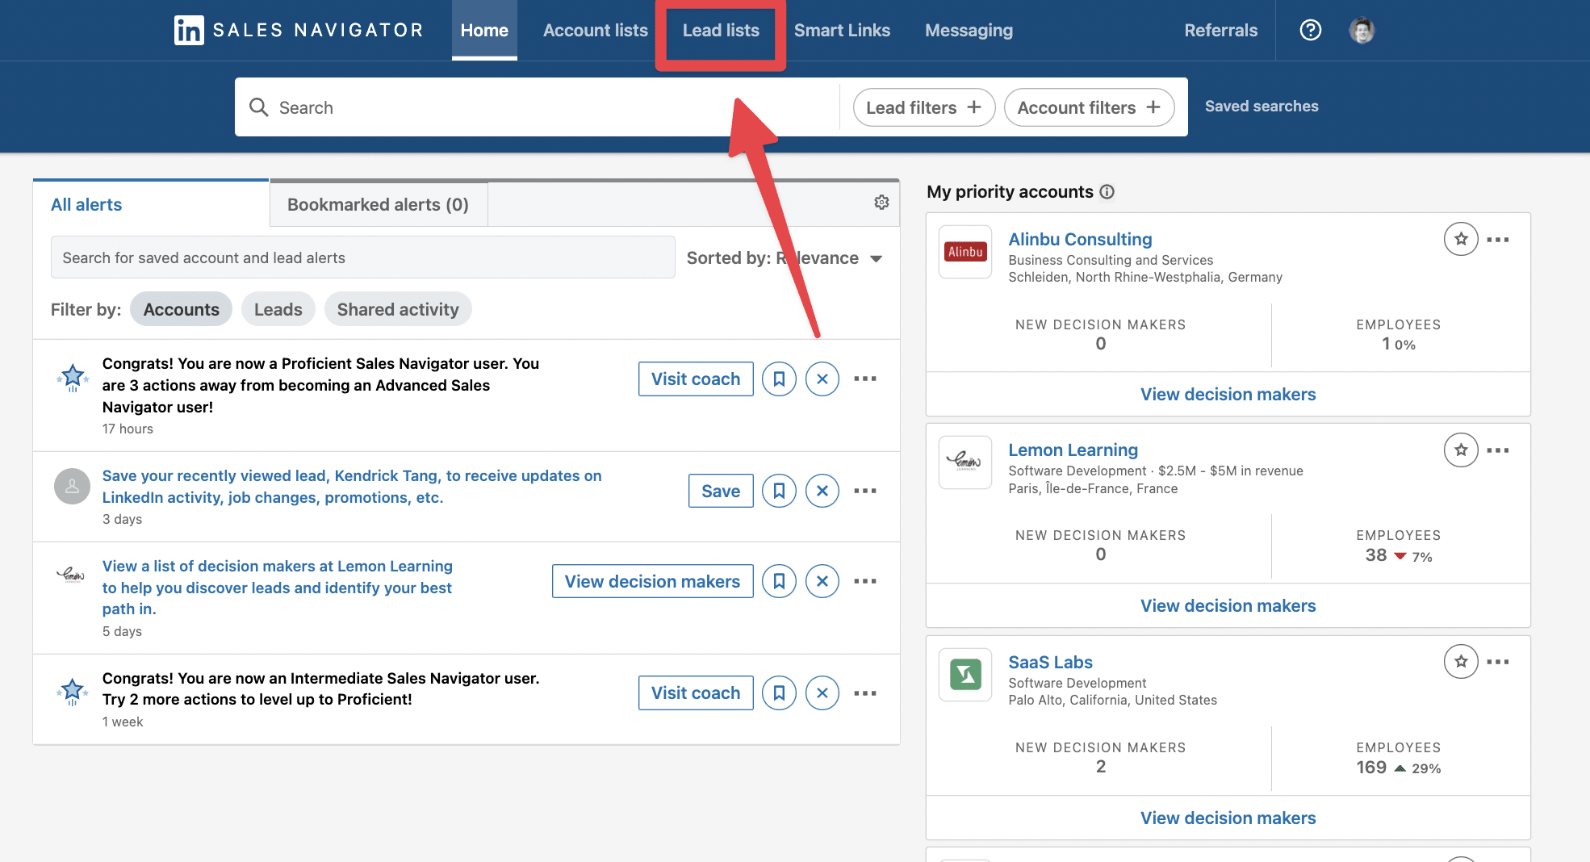
Task: Open more options for SaaS Labs account
Action: pos(1498,662)
